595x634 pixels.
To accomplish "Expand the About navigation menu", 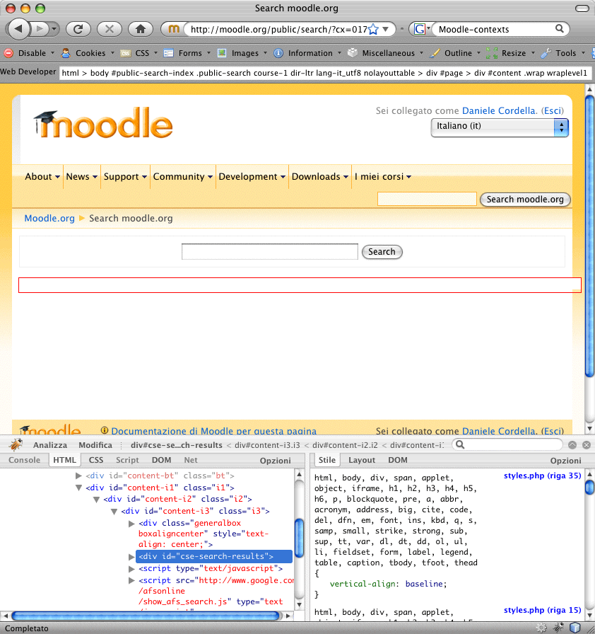I will pos(42,177).
